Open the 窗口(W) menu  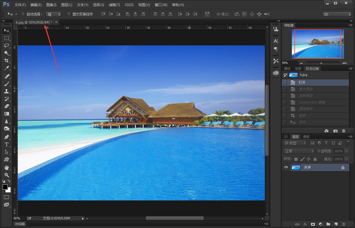[x=161, y=5]
